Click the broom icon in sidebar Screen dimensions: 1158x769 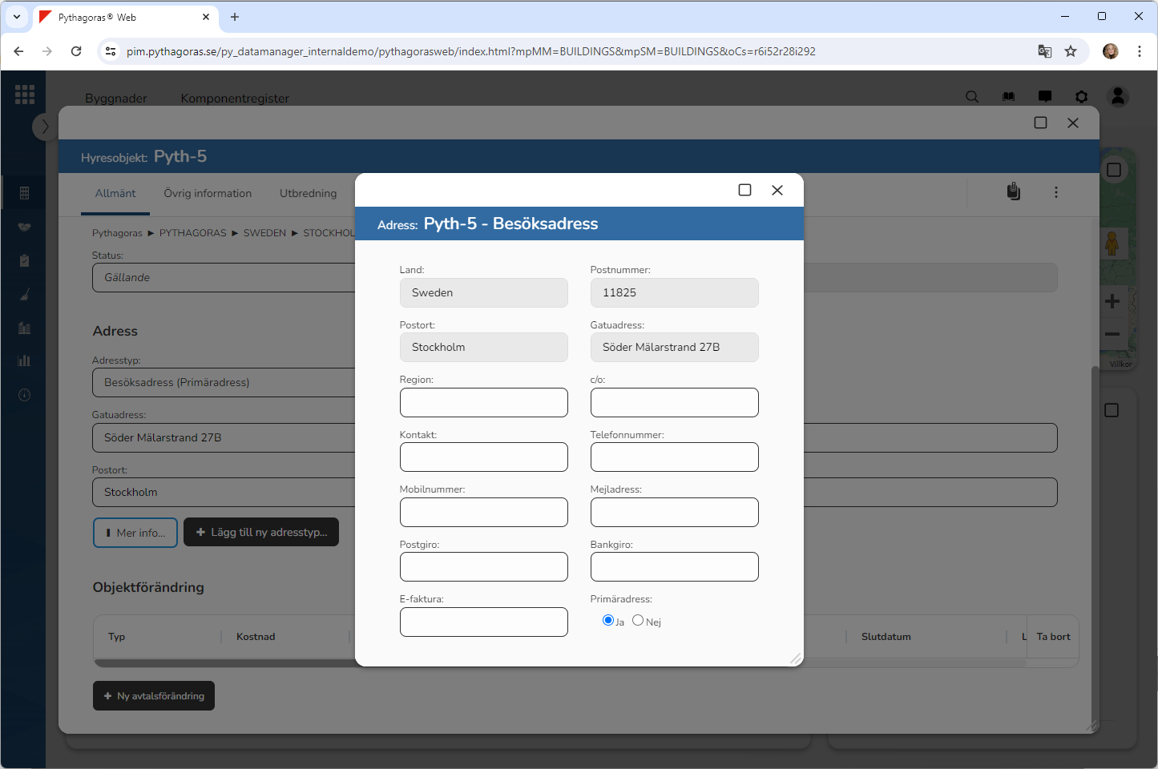pos(24,294)
